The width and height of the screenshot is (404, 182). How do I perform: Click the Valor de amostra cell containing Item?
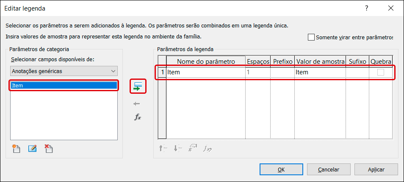click(x=320, y=72)
